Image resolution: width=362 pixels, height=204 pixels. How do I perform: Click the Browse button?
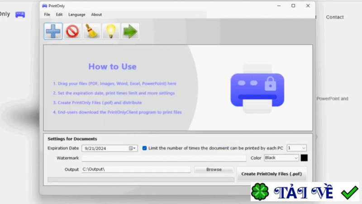click(x=214, y=169)
